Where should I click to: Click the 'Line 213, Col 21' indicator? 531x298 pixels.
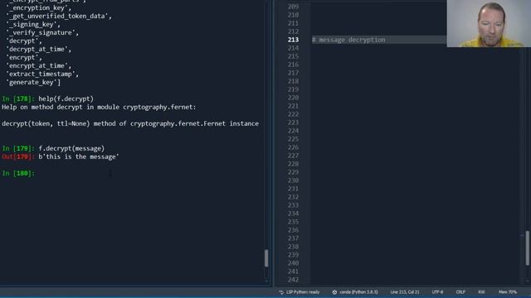click(x=405, y=292)
